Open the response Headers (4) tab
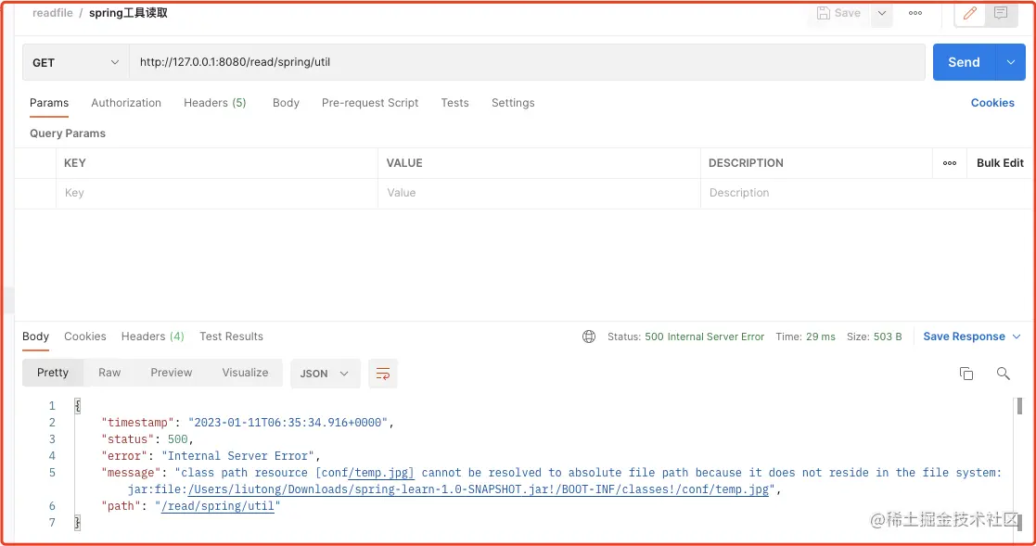1036x546 pixels. (x=153, y=336)
